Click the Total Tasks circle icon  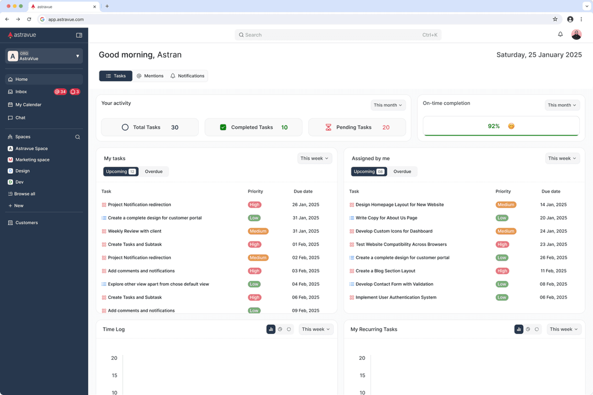125,127
